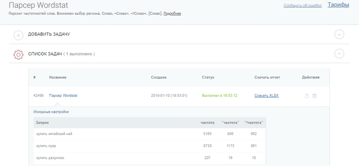The height and width of the screenshot is (166, 359).
Task: Click the СПИСОК ЗАДАЧ heading
Action: (45, 54)
